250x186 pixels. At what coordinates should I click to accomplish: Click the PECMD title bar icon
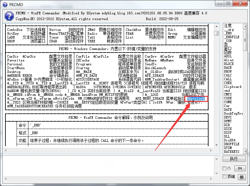point(5,4)
